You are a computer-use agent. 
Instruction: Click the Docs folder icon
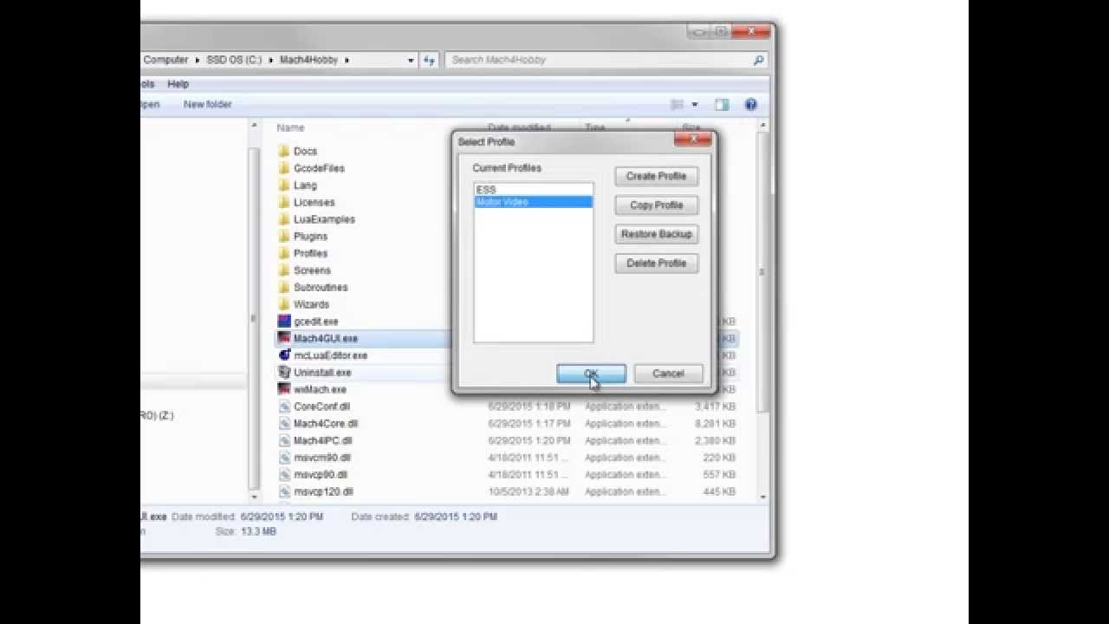(283, 151)
